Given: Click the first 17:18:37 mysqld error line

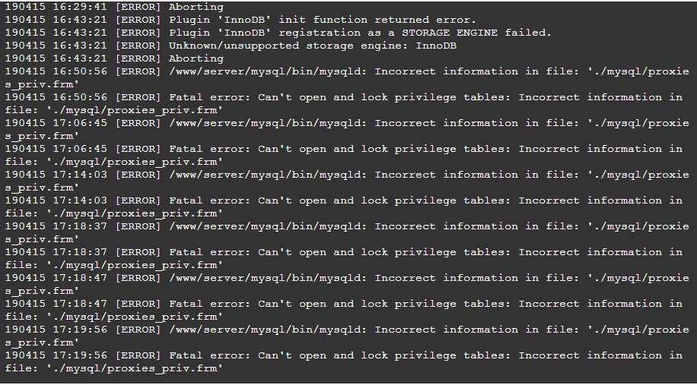Looking at the screenshot, I should click(347, 232).
